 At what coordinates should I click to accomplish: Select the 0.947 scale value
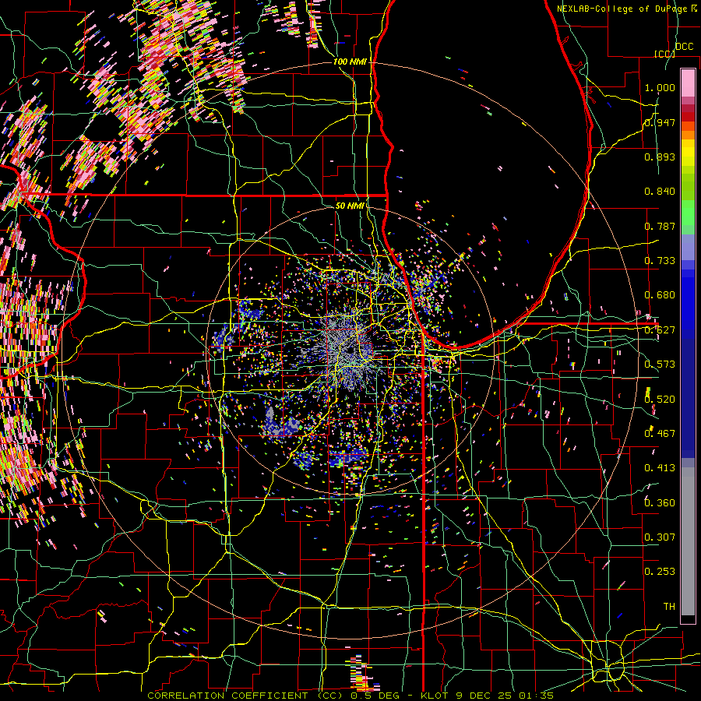point(660,122)
